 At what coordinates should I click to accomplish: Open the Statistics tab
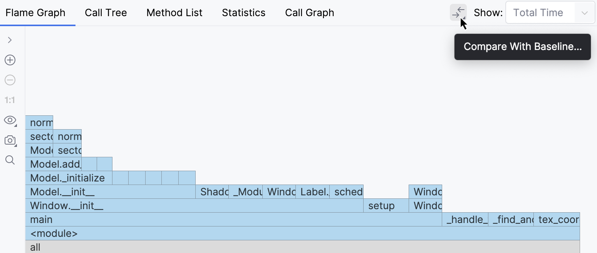click(x=243, y=12)
